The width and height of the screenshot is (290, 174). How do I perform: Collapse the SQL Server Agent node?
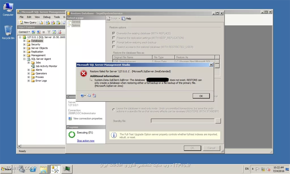(24, 59)
